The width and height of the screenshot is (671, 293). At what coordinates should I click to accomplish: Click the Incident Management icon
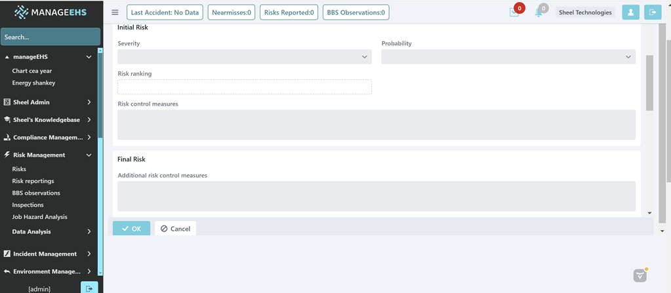pos(7,254)
